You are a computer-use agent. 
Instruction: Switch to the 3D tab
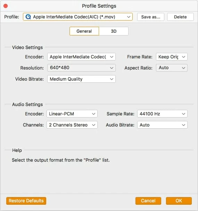point(114,31)
